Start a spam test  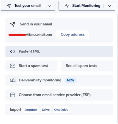31,66
